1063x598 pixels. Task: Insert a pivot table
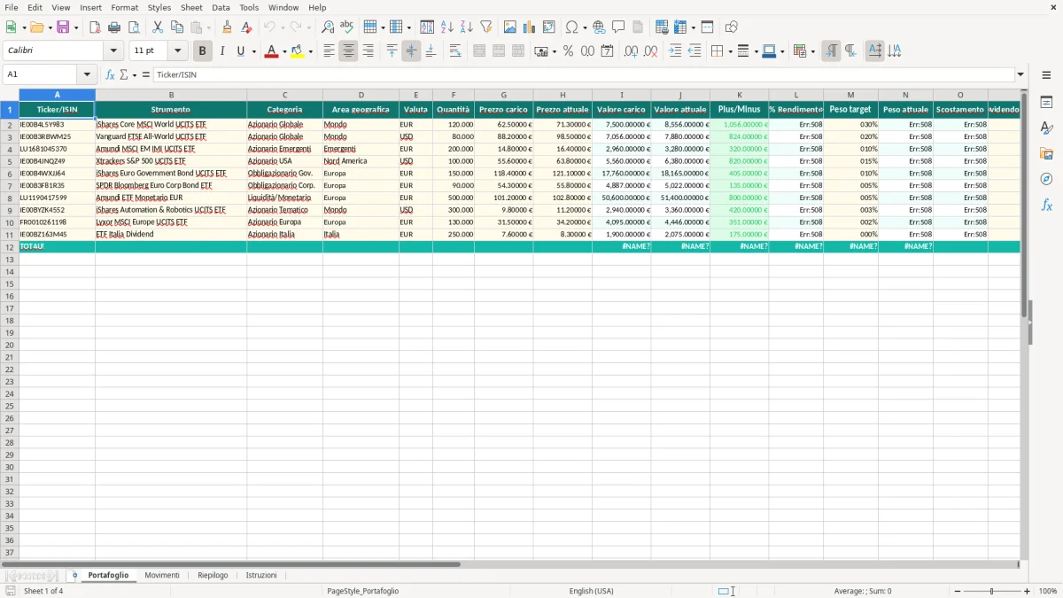548,27
